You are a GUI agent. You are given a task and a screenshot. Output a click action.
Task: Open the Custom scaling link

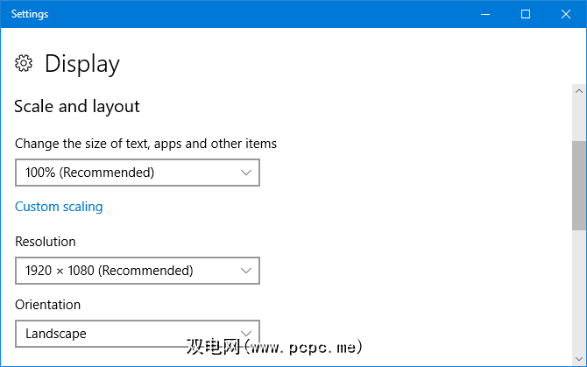pyautogui.click(x=59, y=207)
